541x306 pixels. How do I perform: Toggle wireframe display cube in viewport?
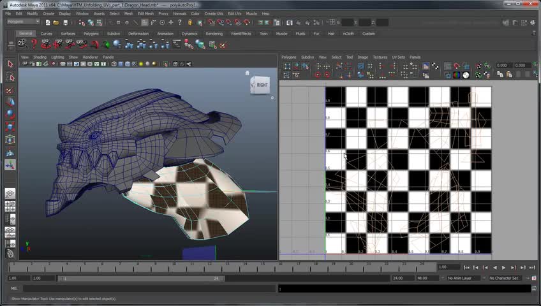click(x=114, y=64)
